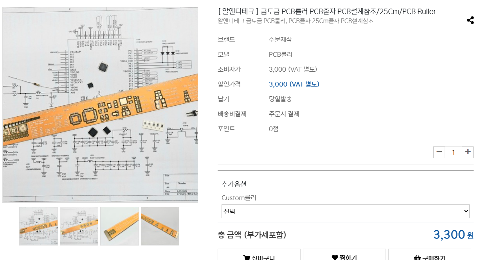Screen dimensions: 501x260
Task: Click the 추가옵션 section heading
Action: [x=234, y=184]
